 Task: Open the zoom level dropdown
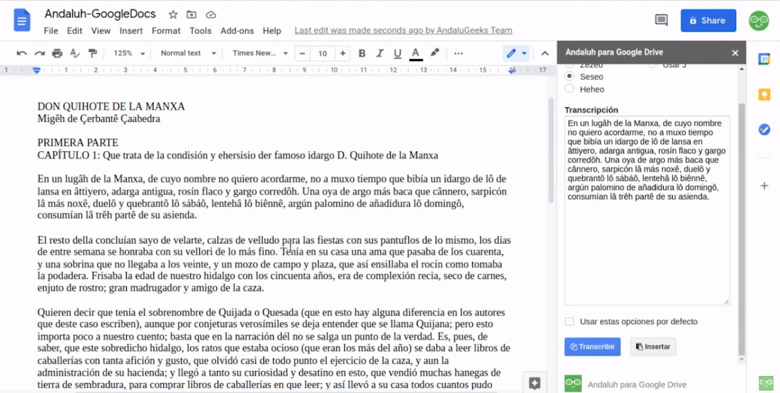tap(129, 53)
